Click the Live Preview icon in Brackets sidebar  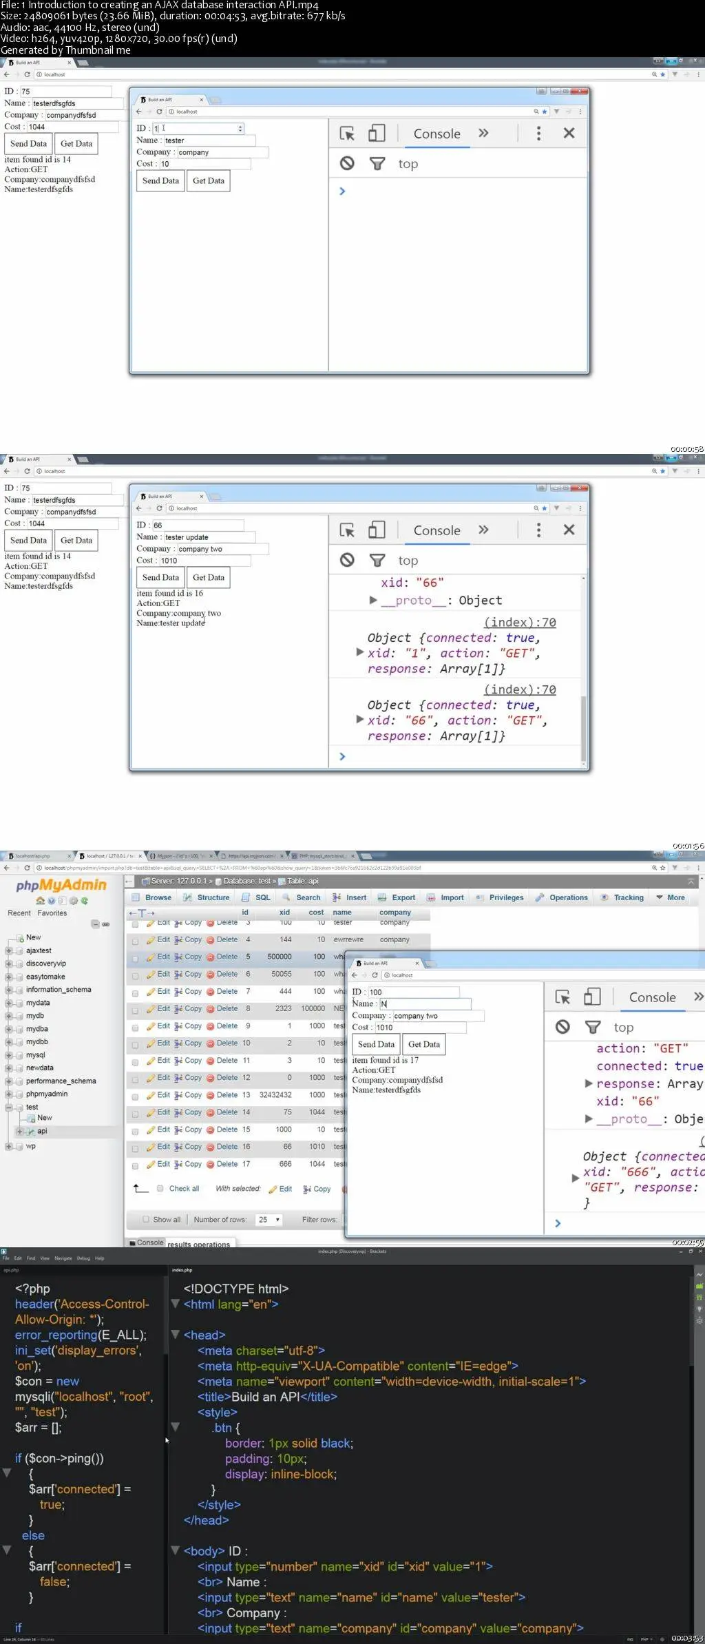[699, 1274]
